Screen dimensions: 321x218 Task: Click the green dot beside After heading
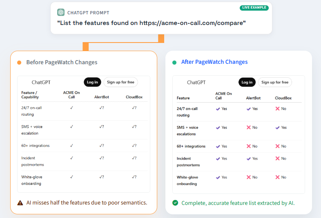point(174,63)
